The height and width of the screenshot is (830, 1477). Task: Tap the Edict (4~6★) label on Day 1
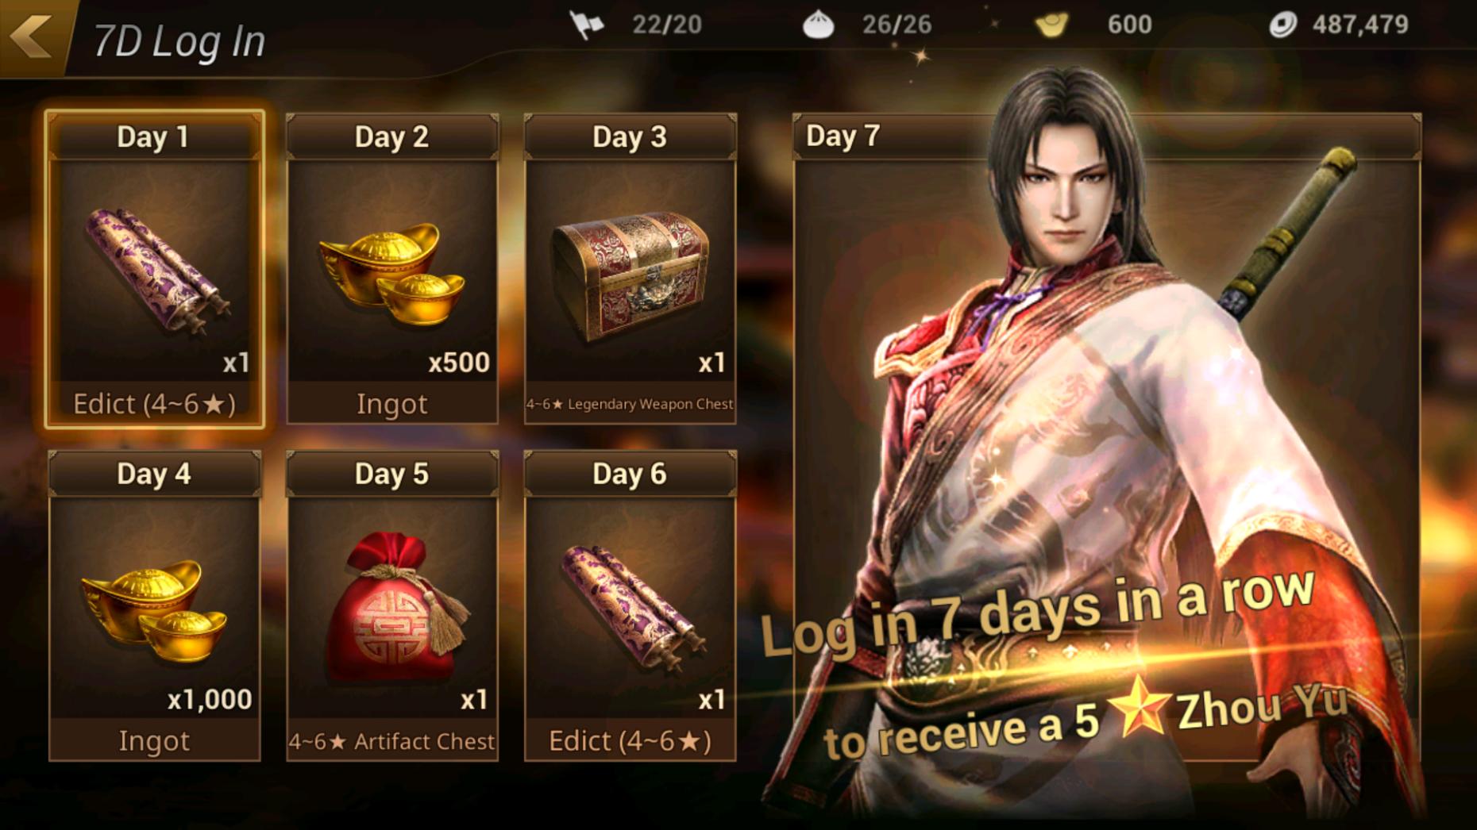pyautogui.click(x=154, y=404)
